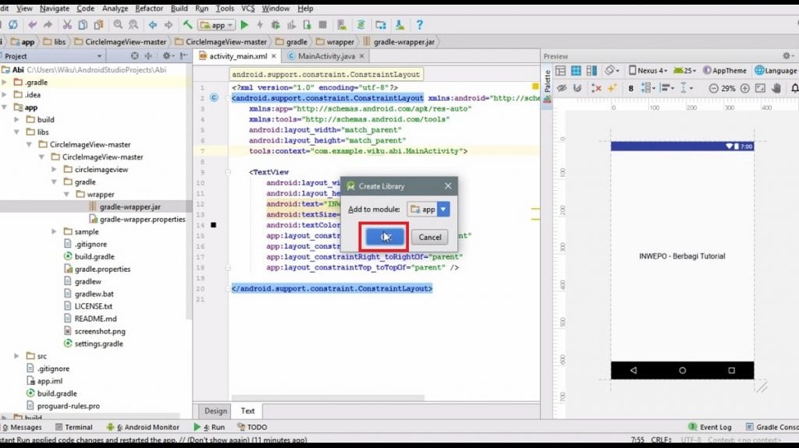Click the Make Project hammer icon
The image size is (799, 448).
187,25
